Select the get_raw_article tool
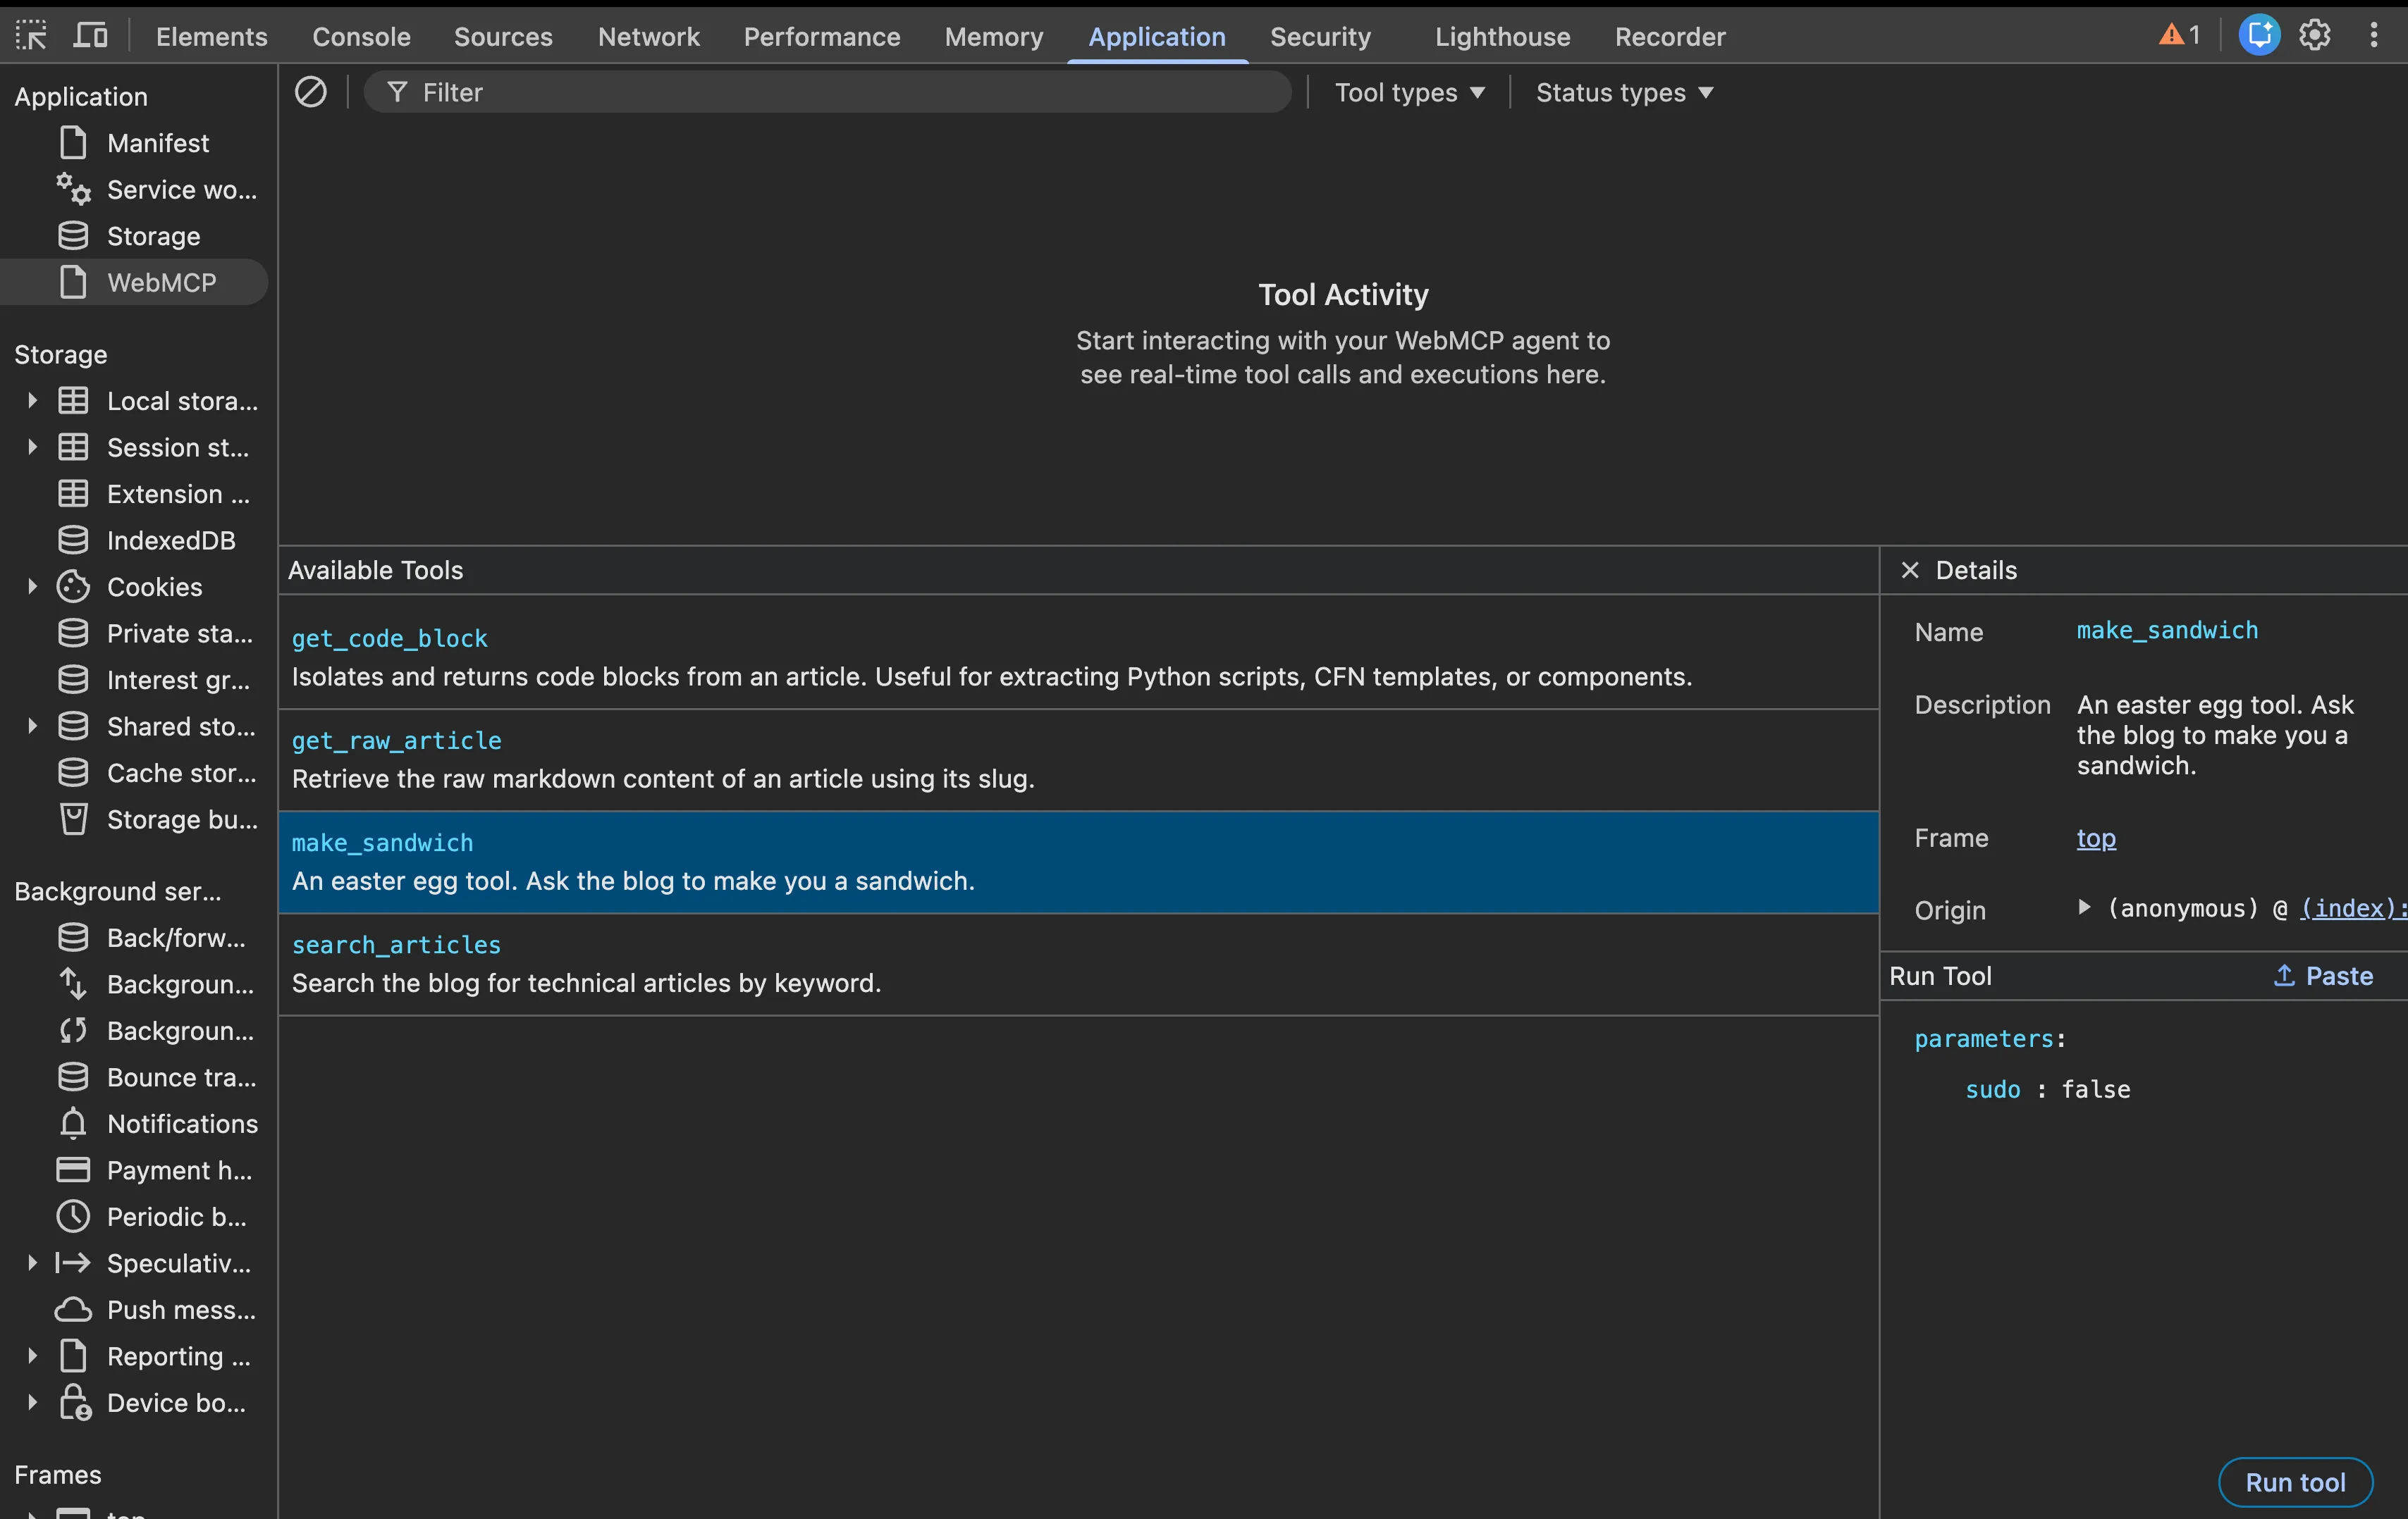This screenshot has width=2408, height=1519. coord(1078,759)
